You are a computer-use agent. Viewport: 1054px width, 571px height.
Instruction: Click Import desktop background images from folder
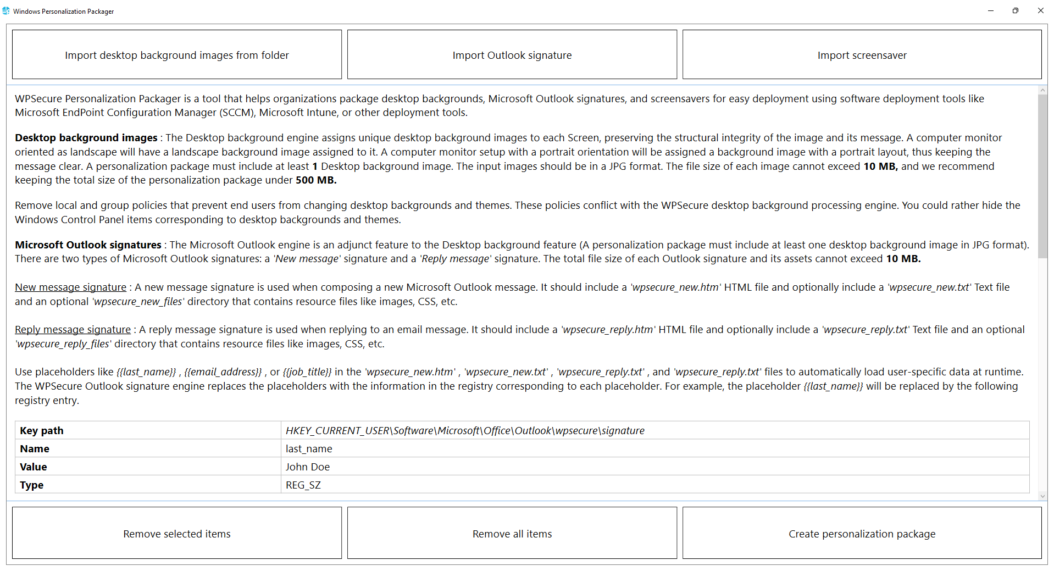pos(177,54)
